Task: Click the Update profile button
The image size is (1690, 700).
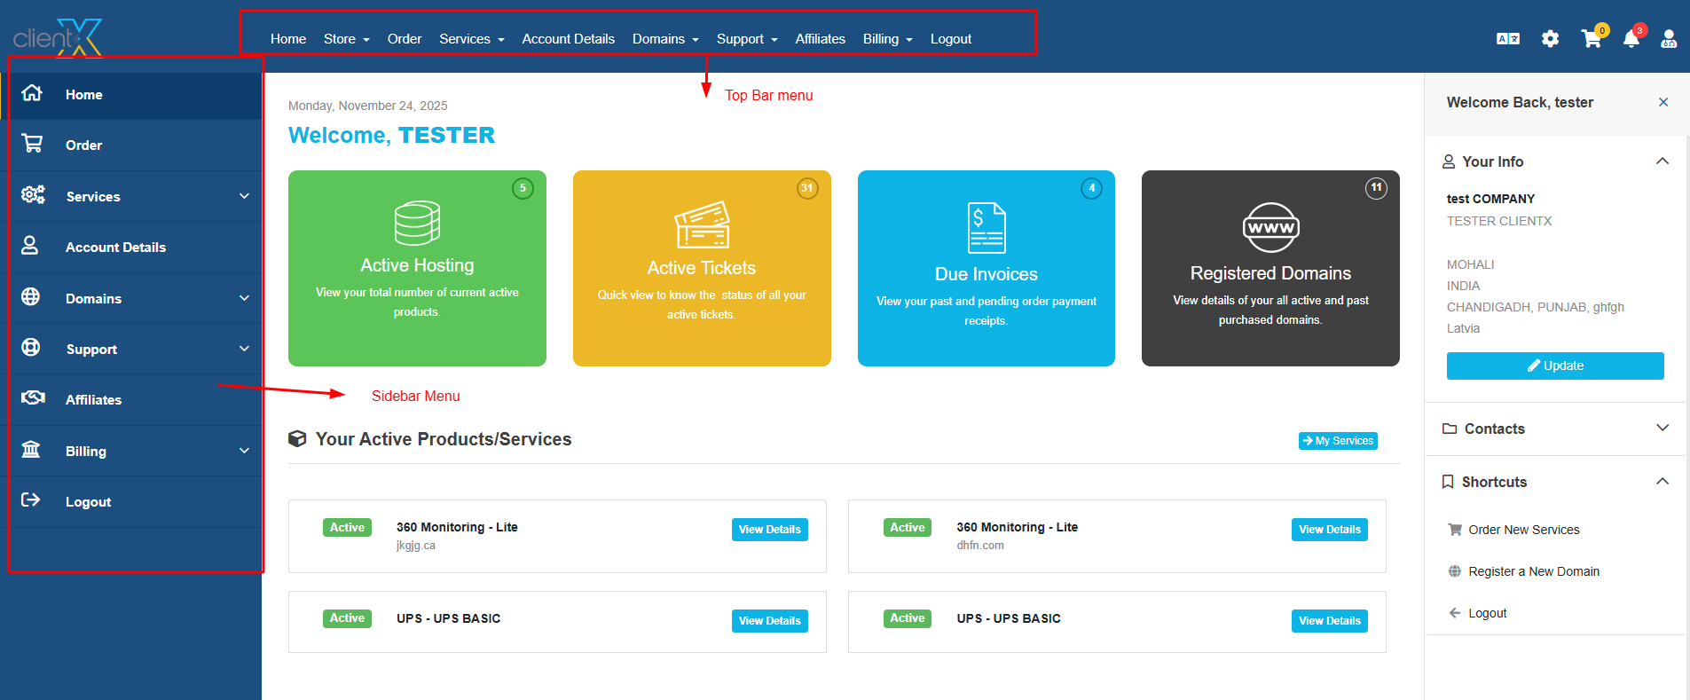Action: point(1554,366)
